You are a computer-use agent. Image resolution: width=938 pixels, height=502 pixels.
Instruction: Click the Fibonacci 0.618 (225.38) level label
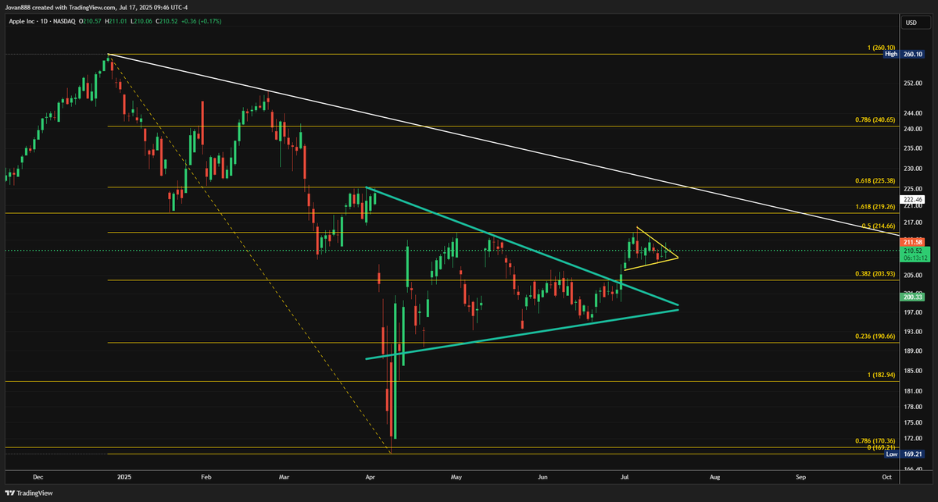click(x=874, y=180)
